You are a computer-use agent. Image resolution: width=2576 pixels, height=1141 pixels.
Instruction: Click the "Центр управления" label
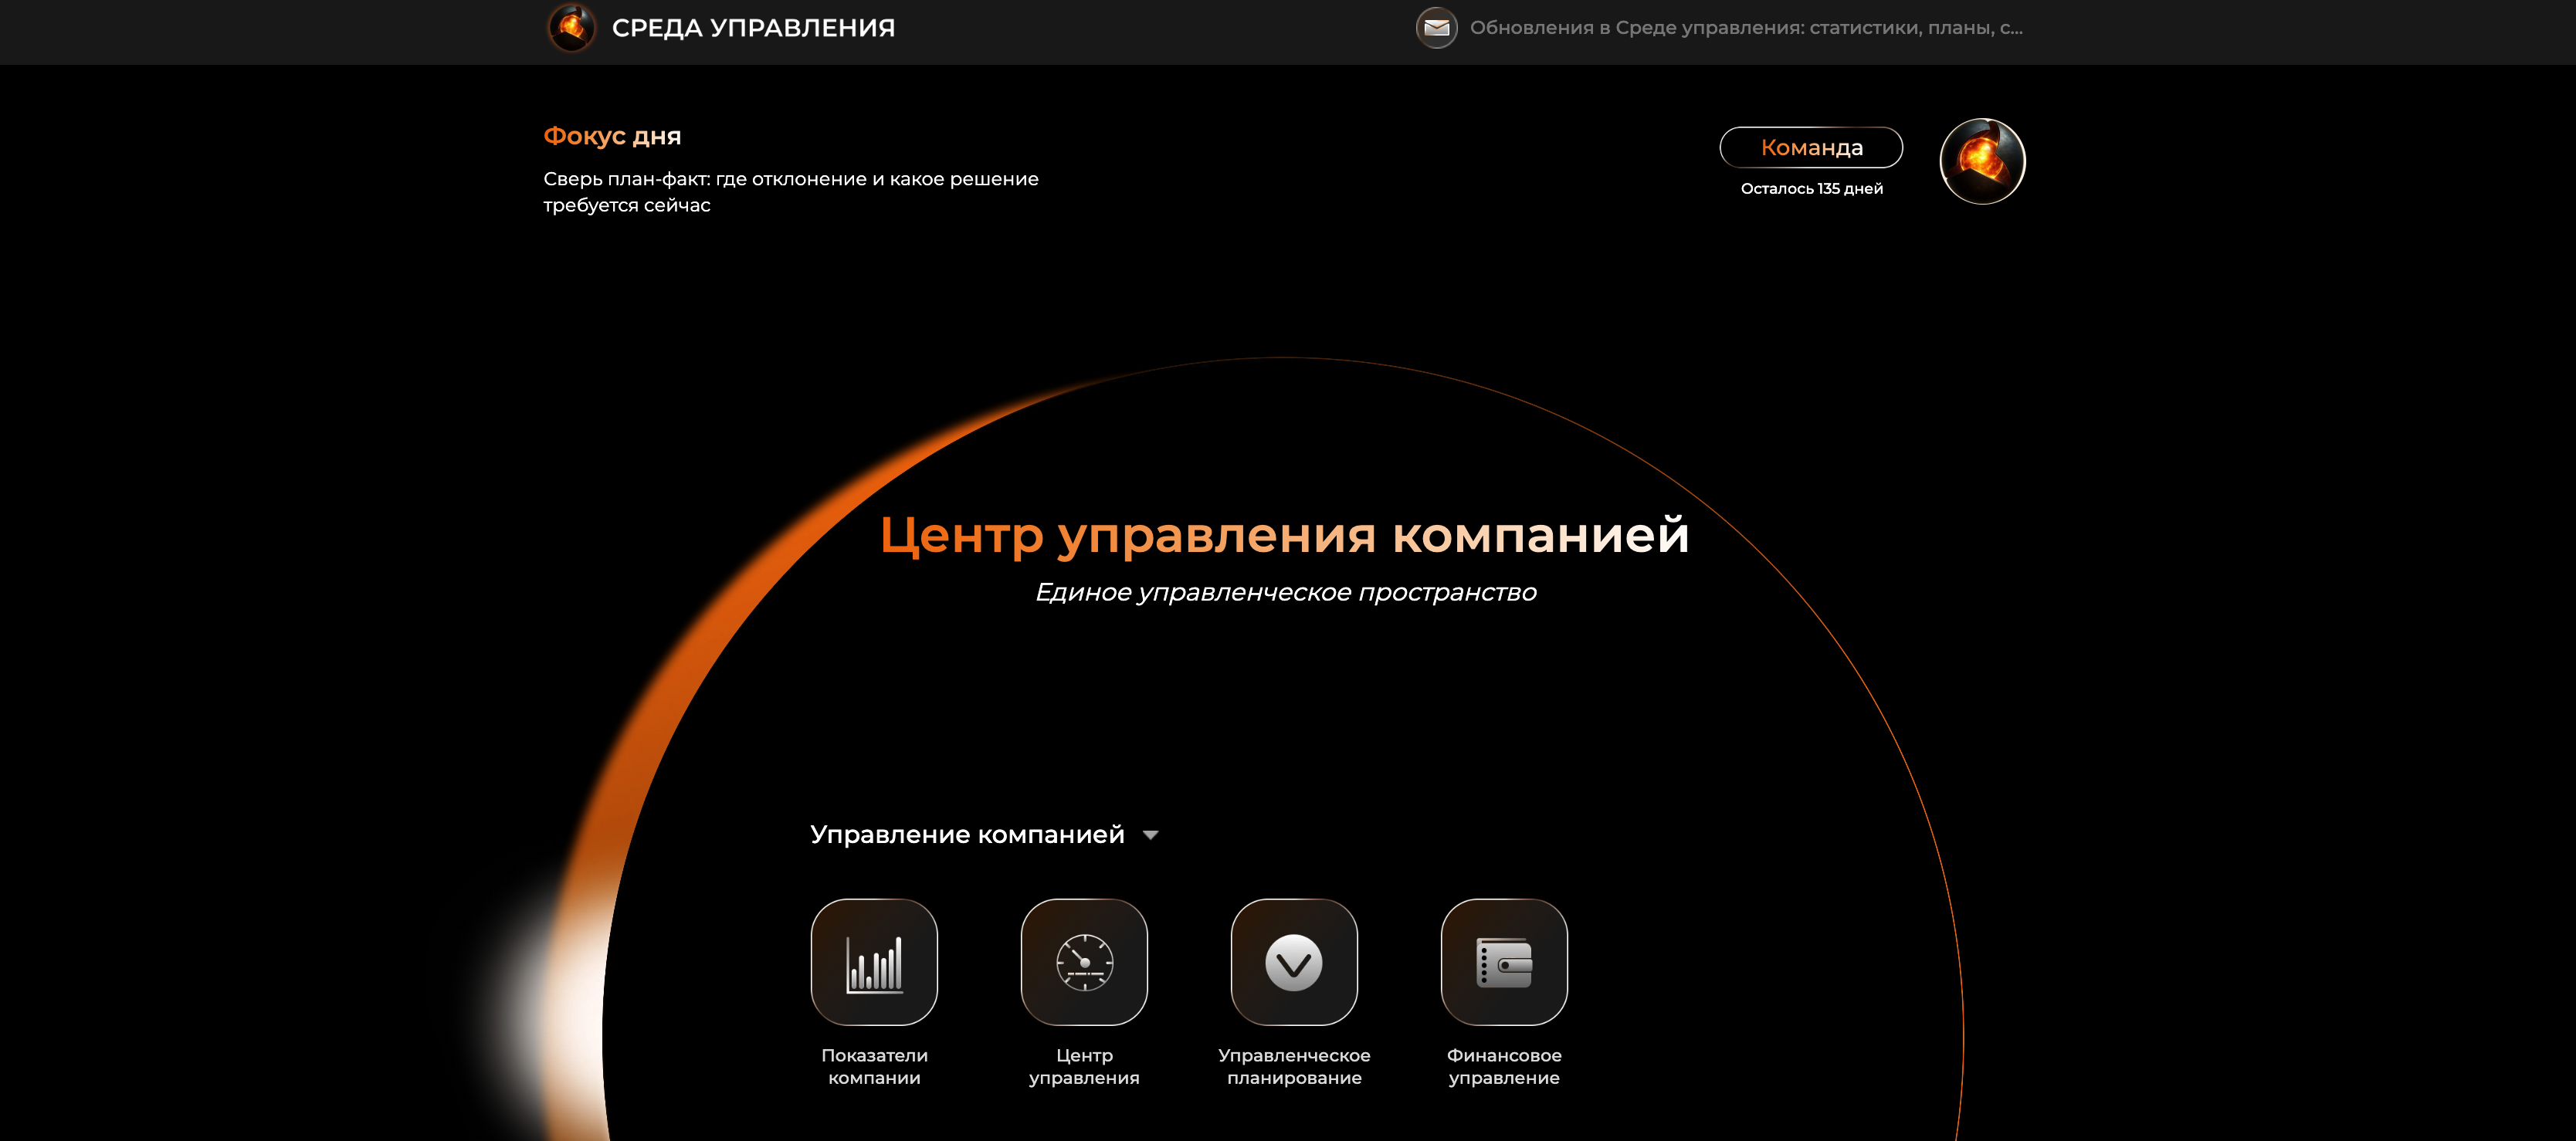[1084, 1066]
